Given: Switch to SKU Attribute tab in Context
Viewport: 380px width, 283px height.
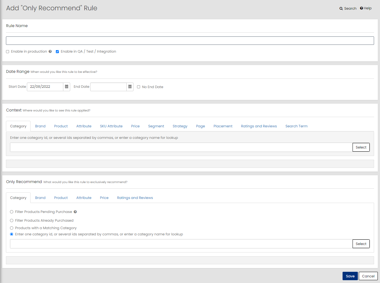Looking at the screenshot, I should [111, 126].
